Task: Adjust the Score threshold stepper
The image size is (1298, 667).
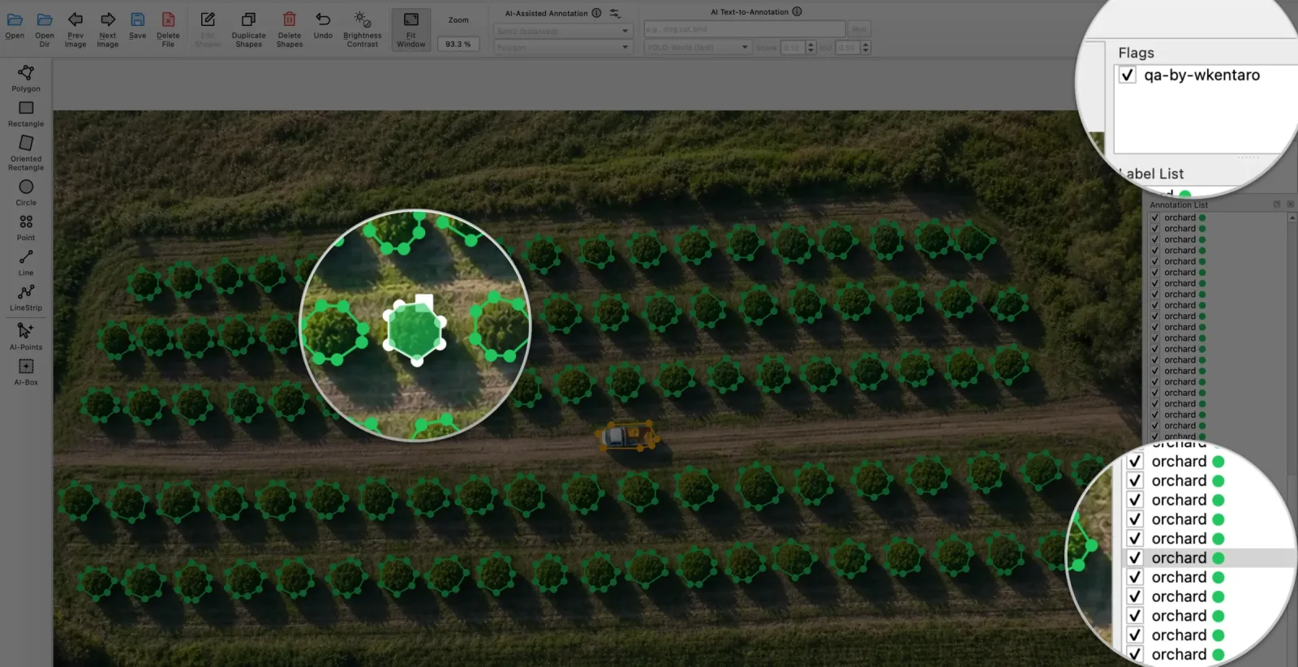Action: pyautogui.click(x=810, y=47)
